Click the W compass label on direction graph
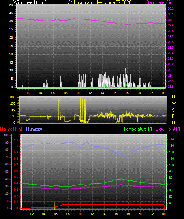 [174, 103]
